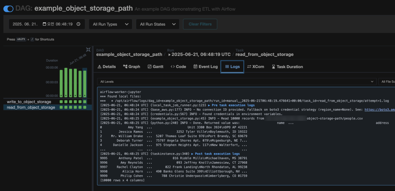
Task: Select the highlighted last run duration bar
Action: click(85, 84)
